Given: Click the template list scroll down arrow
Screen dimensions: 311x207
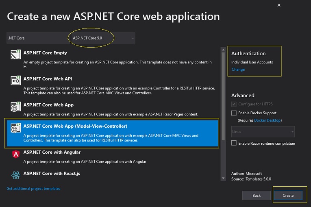Looking at the screenshot, I should pos(223,178).
